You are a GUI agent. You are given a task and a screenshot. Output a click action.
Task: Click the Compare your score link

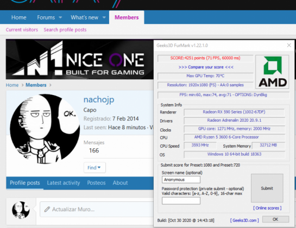coord(206,67)
